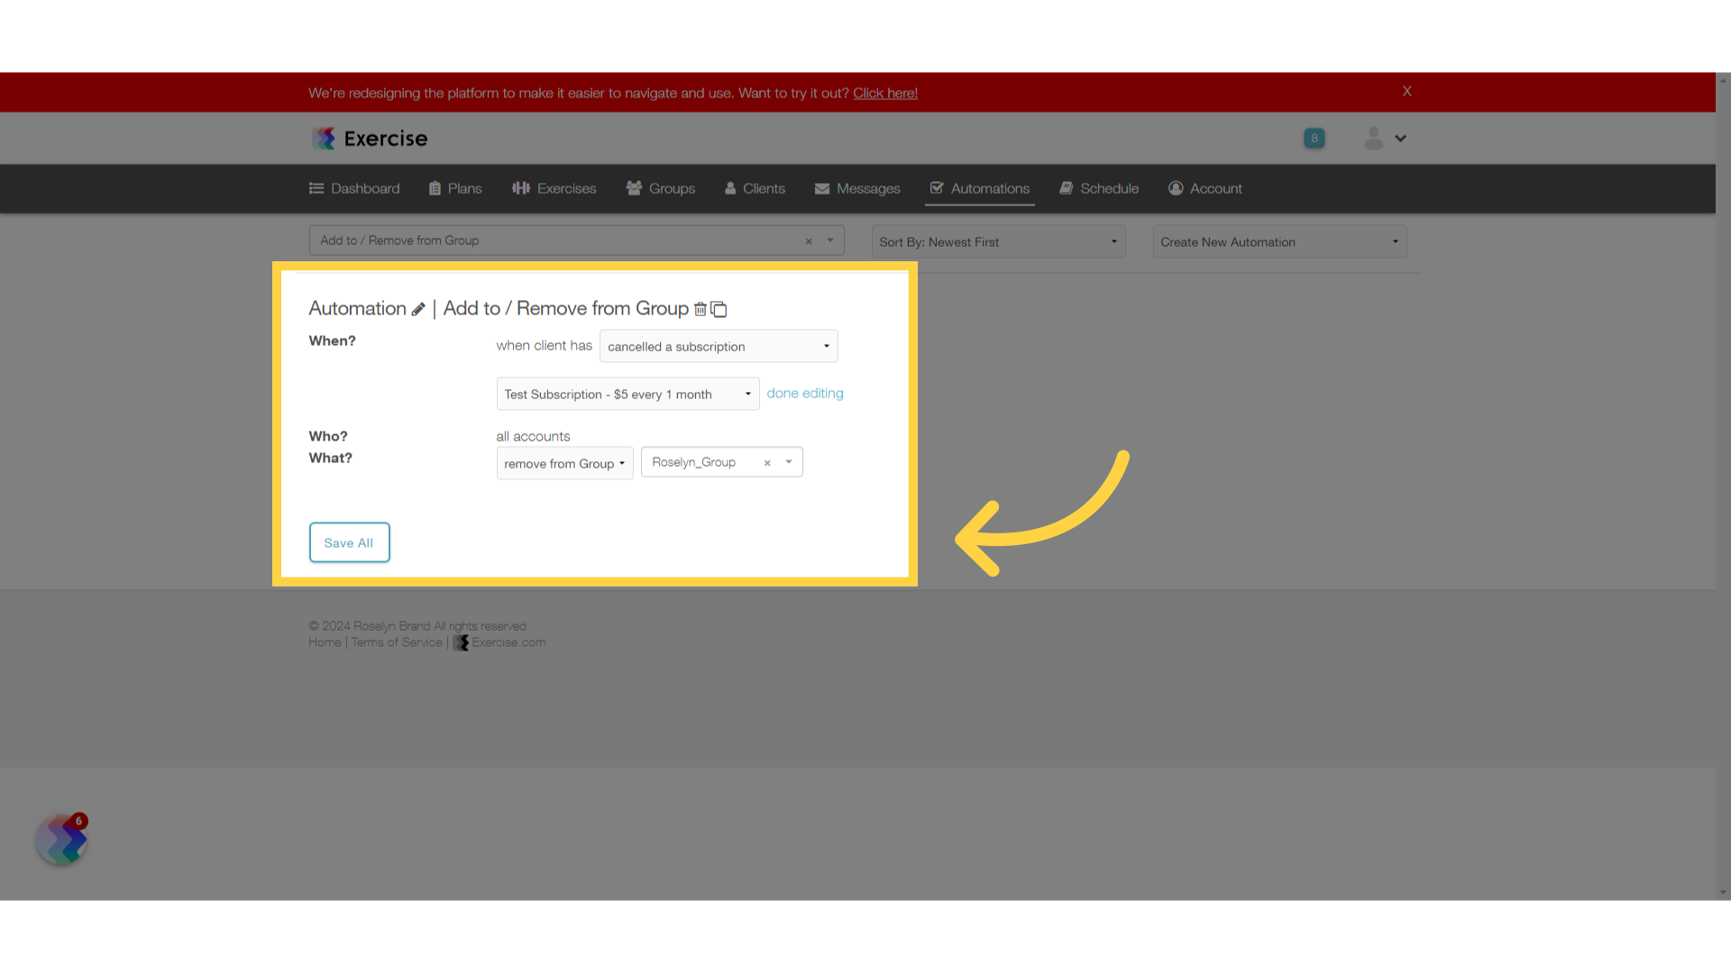This screenshot has height=973, width=1731.
Task: Open the Exercises tab
Action: point(554,188)
